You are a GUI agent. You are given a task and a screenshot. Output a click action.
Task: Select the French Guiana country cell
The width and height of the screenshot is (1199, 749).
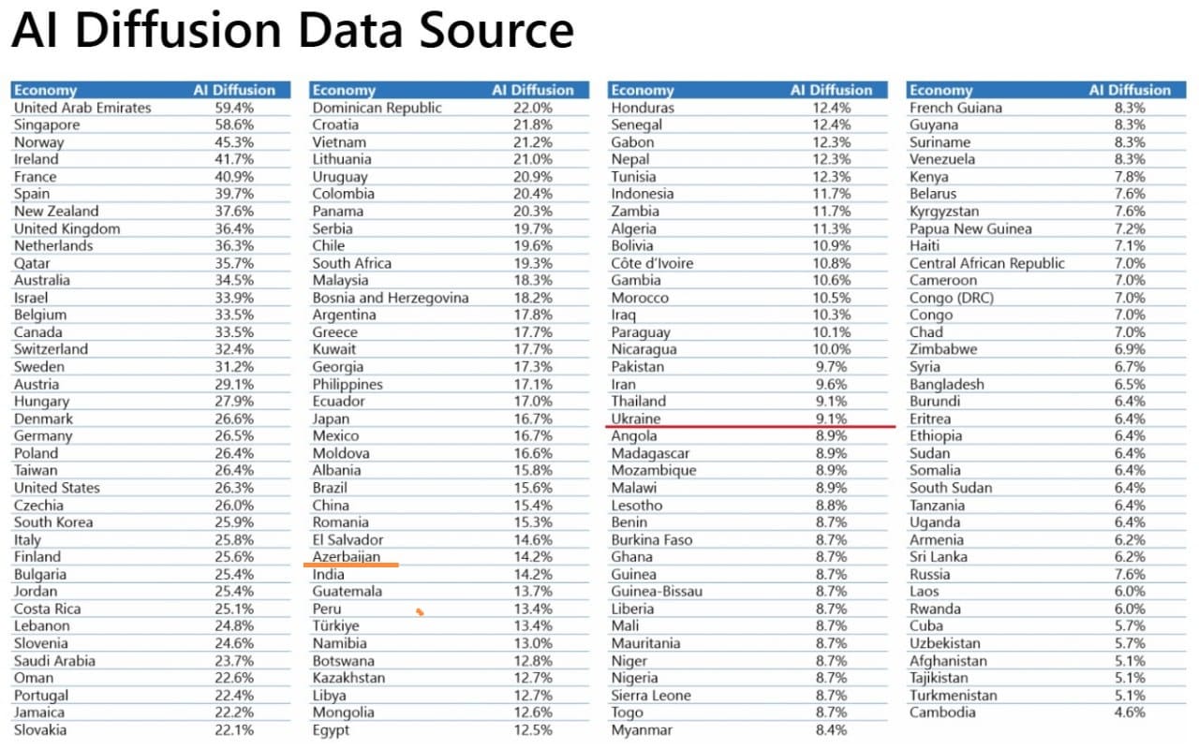coord(955,108)
